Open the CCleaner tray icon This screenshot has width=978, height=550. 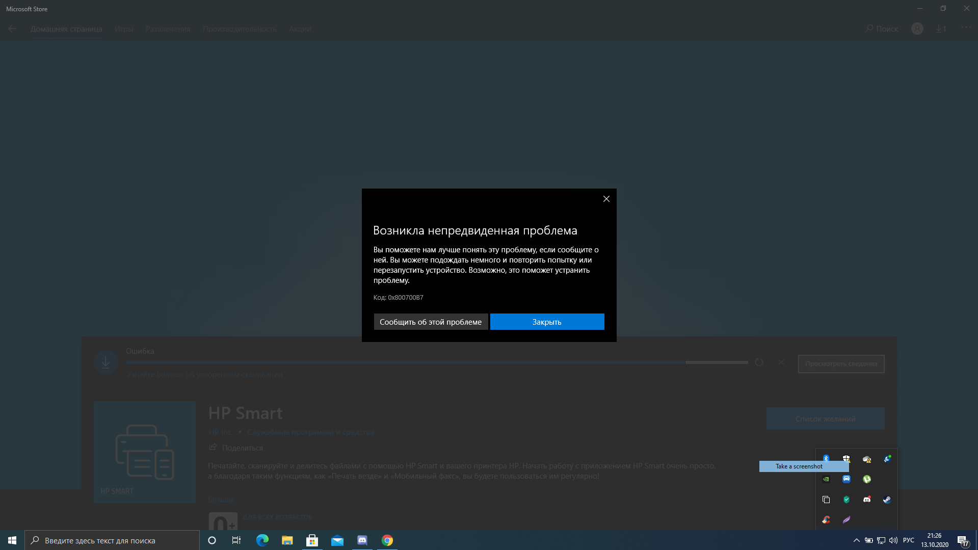tap(826, 520)
